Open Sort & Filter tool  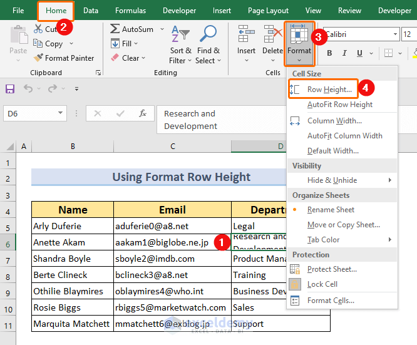182,39
